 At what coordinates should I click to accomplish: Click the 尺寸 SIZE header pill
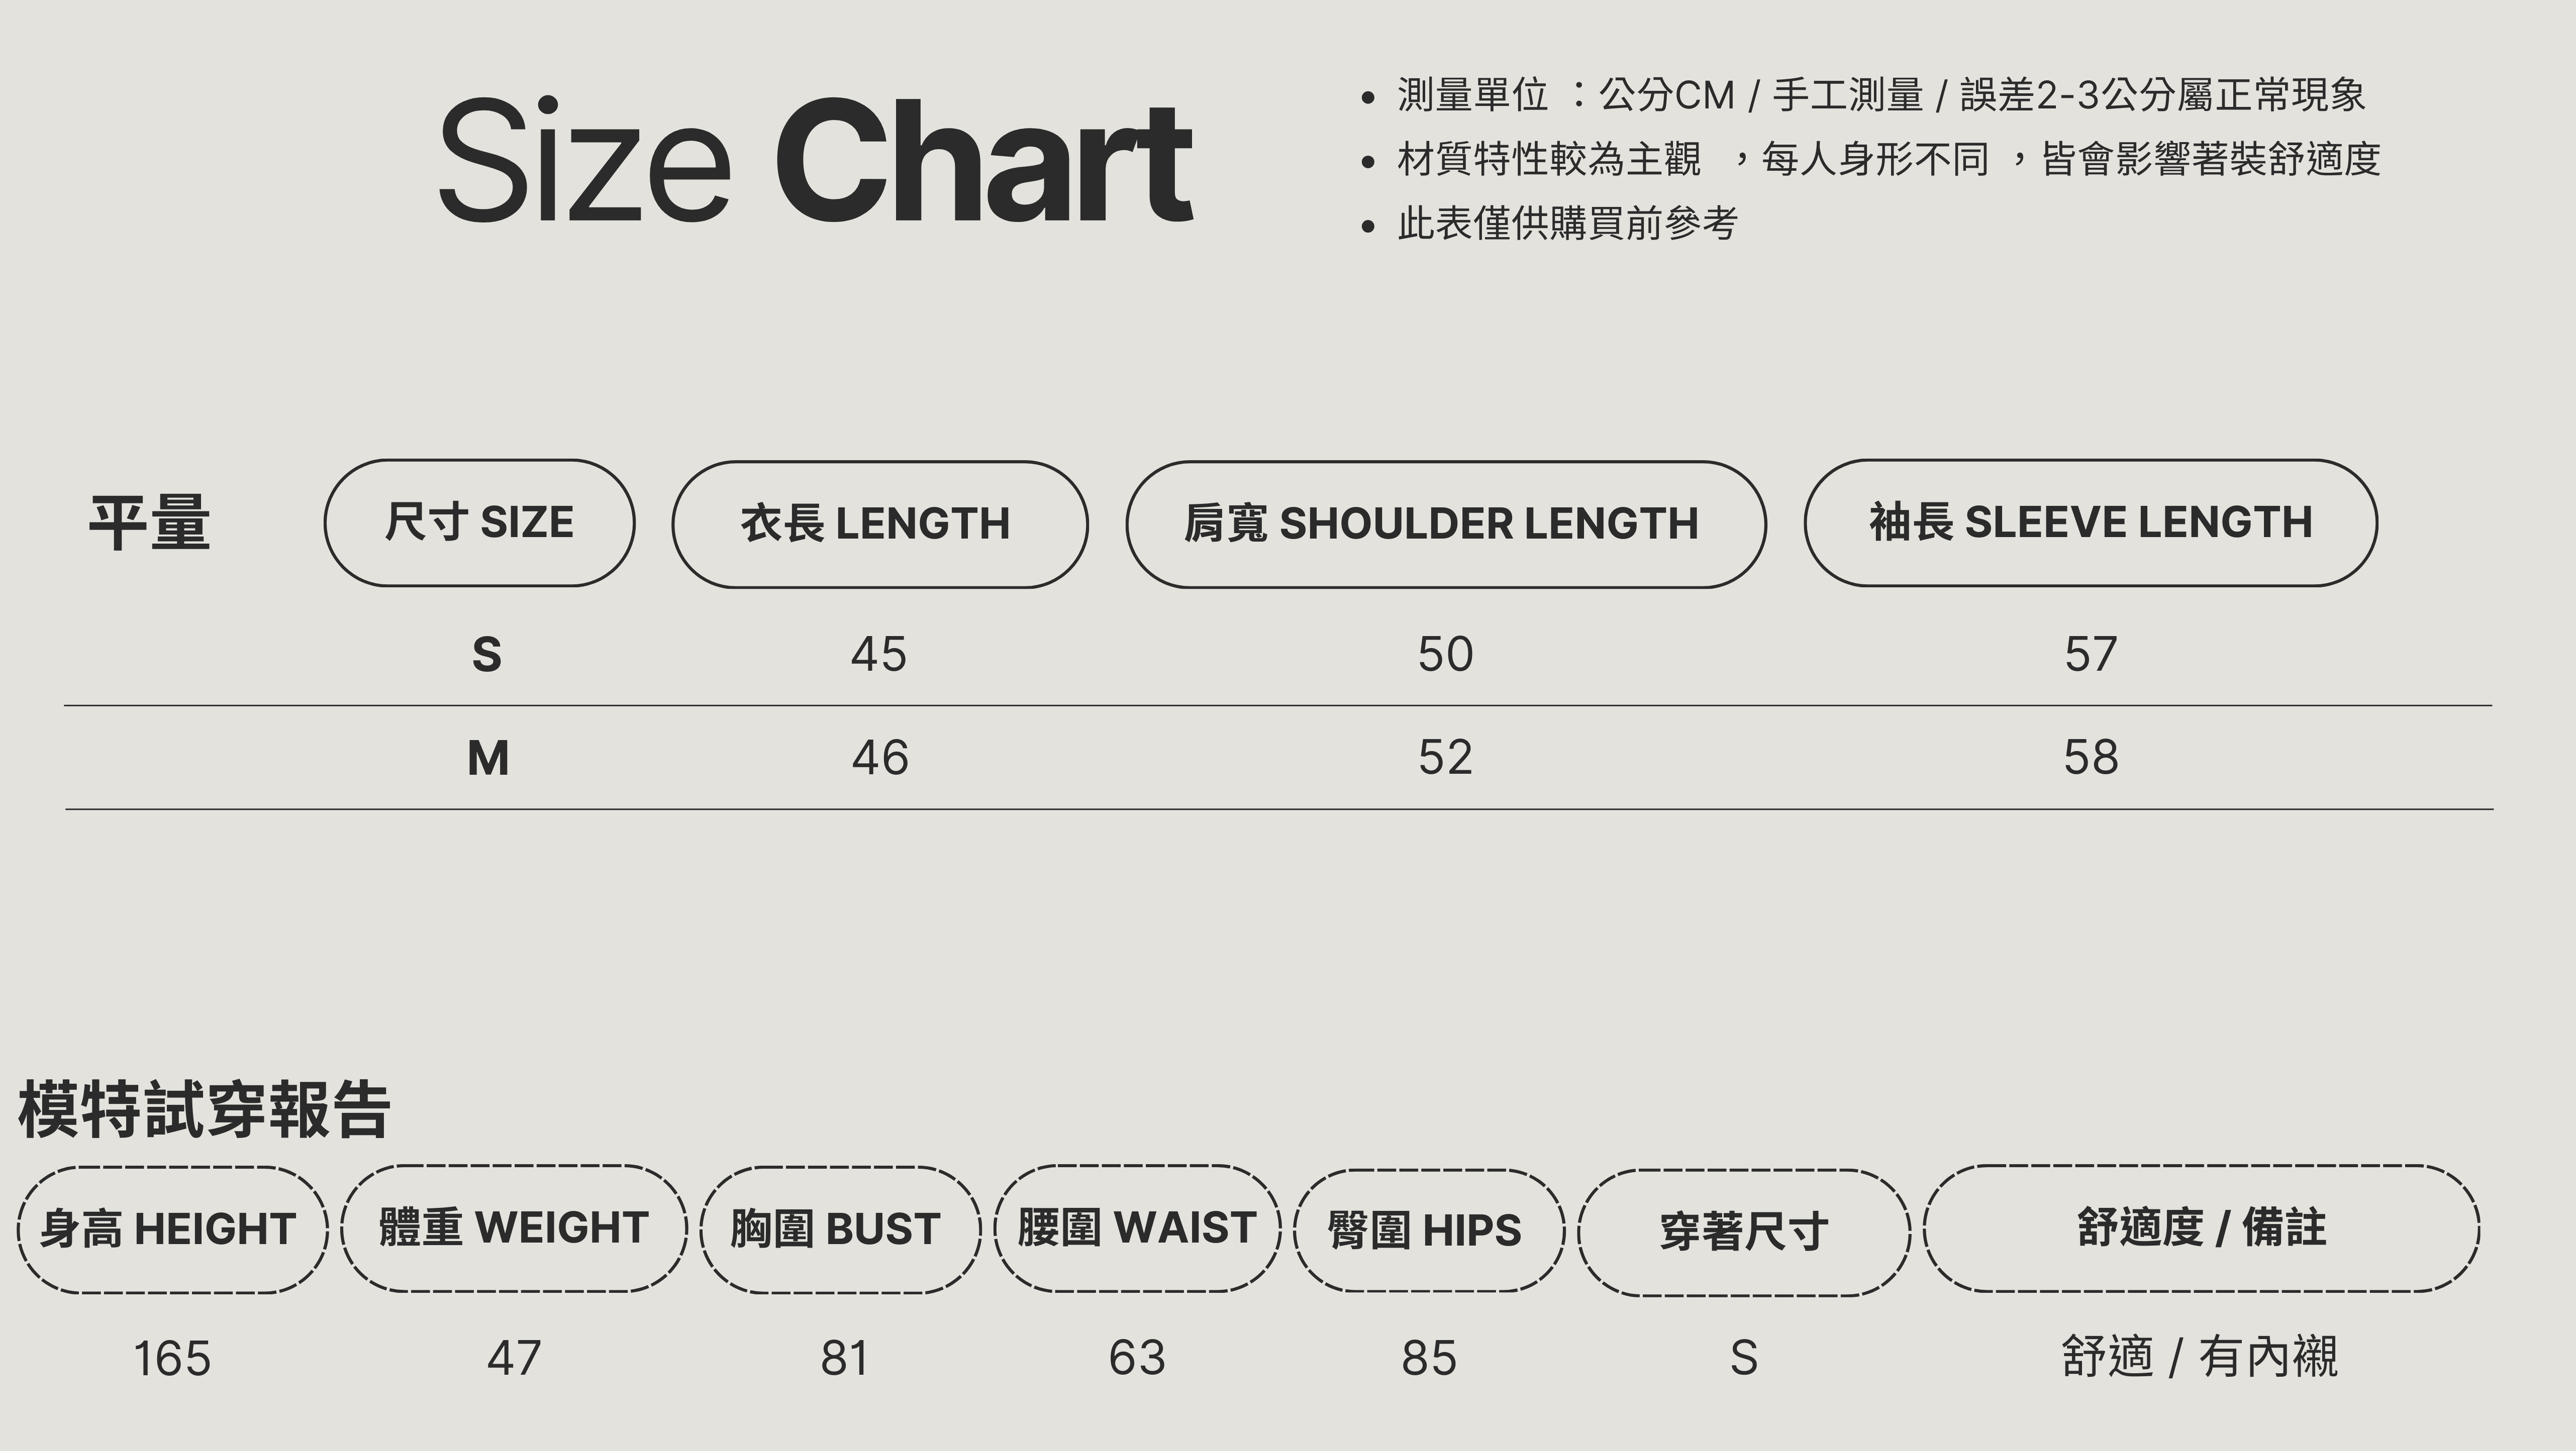click(x=479, y=523)
